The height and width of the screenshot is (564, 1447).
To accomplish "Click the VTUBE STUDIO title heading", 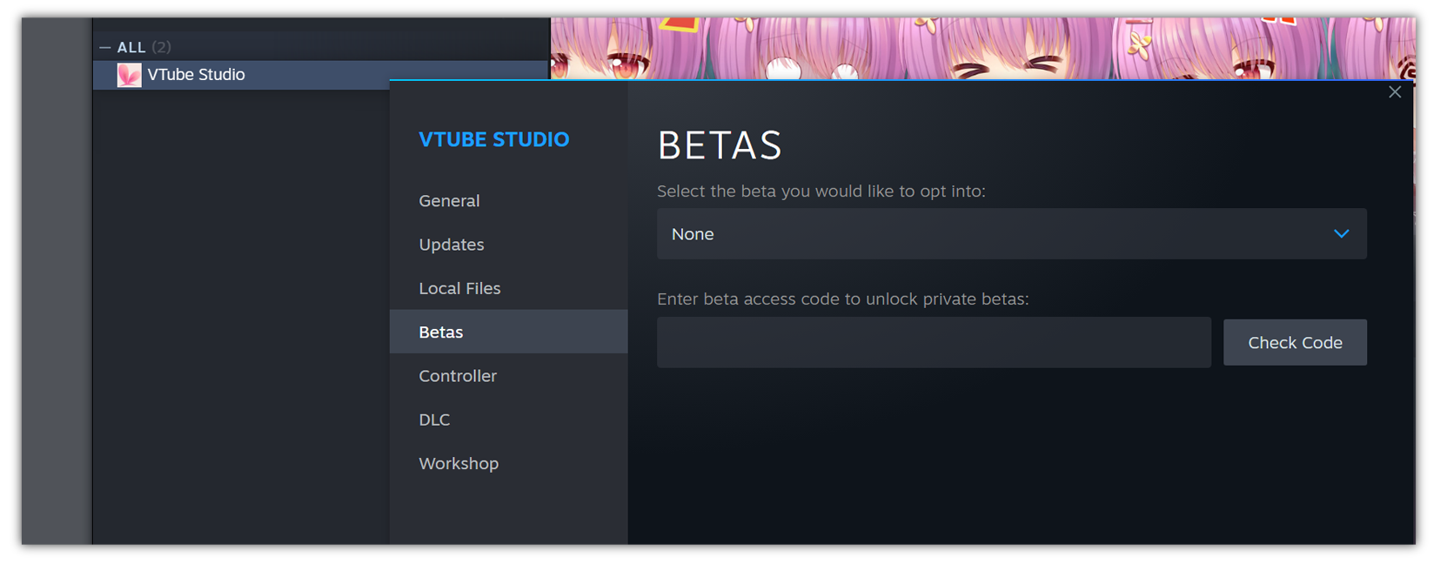I will pyautogui.click(x=493, y=139).
